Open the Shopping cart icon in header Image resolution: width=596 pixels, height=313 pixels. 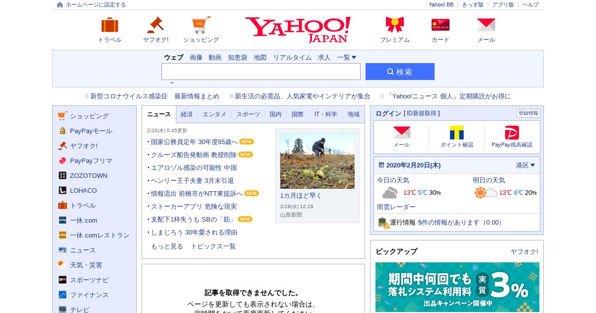[x=201, y=25]
